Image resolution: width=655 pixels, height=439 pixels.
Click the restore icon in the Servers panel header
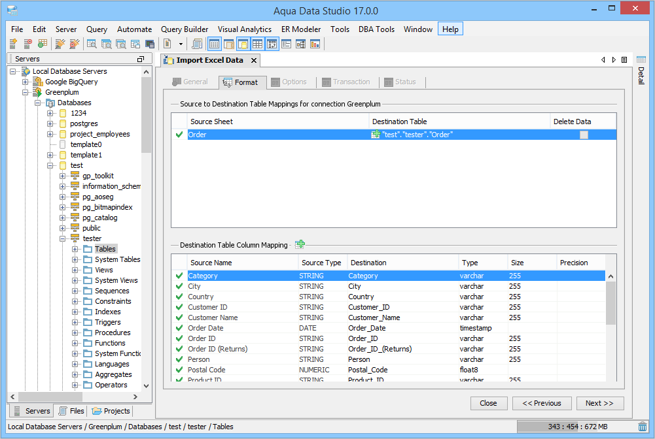click(141, 59)
